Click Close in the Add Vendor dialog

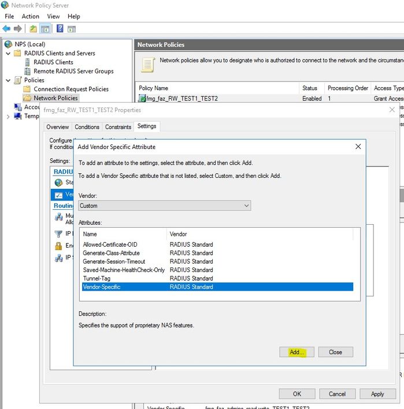point(335,352)
